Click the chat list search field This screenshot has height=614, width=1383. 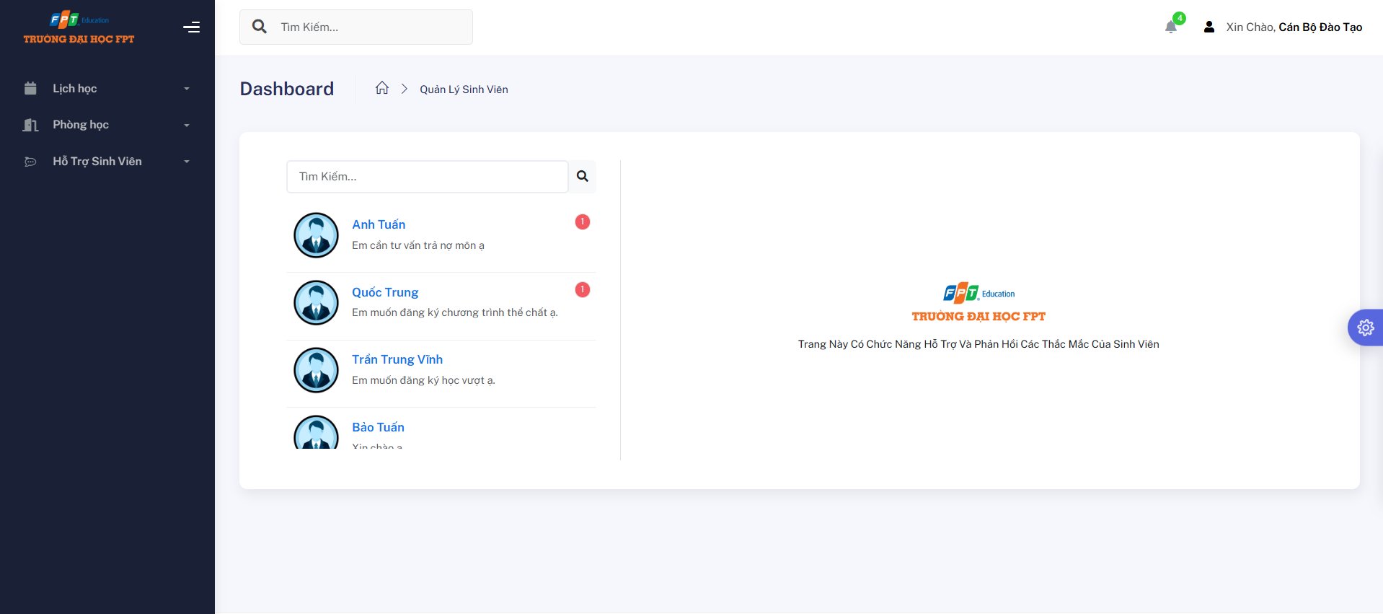tap(427, 177)
